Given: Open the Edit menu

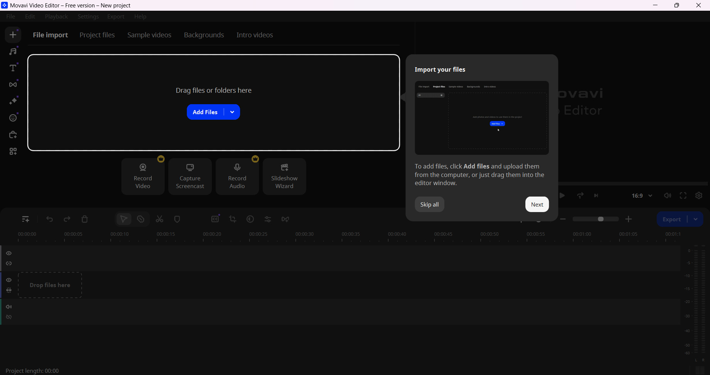Looking at the screenshot, I should tap(30, 17).
